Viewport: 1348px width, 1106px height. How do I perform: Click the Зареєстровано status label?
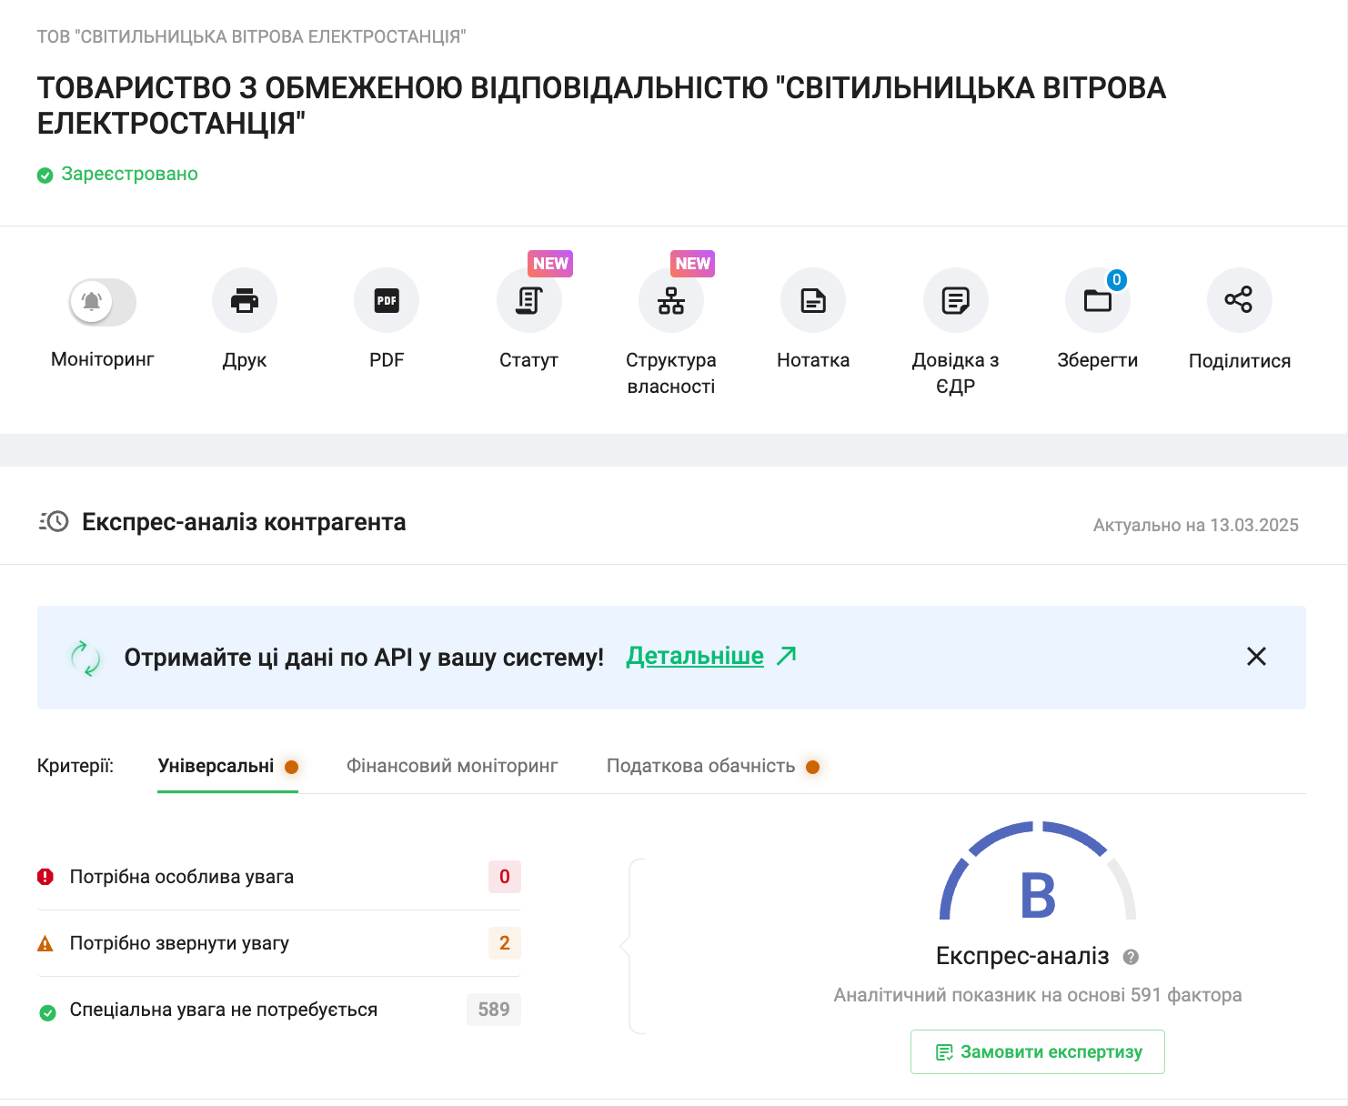coord(129,174)
